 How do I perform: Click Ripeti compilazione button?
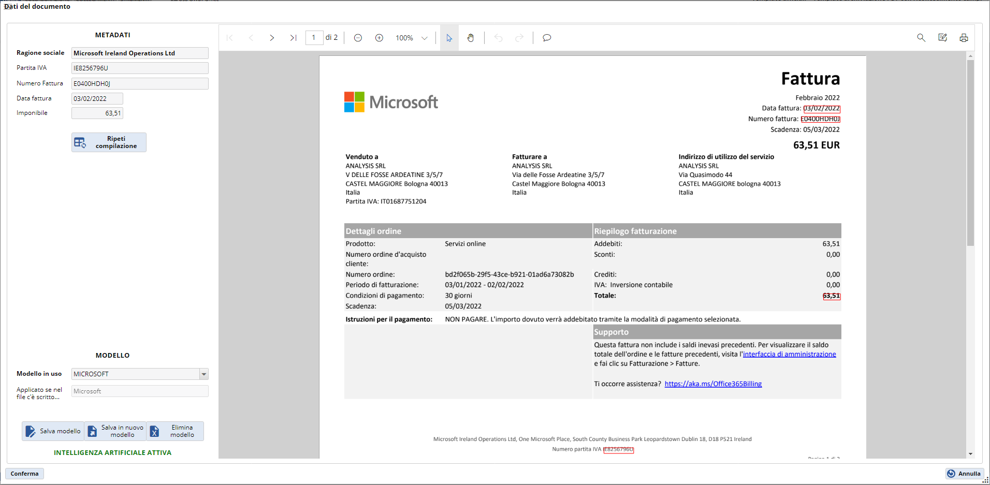pos(109,142)
